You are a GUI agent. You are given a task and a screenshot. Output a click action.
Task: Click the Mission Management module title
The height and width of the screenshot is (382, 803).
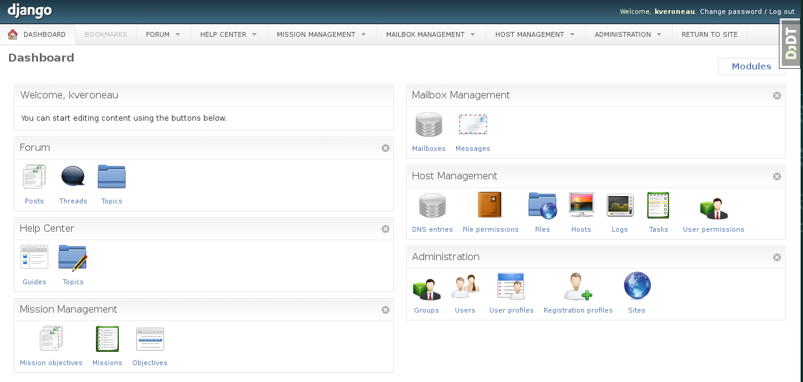[69, 309]
